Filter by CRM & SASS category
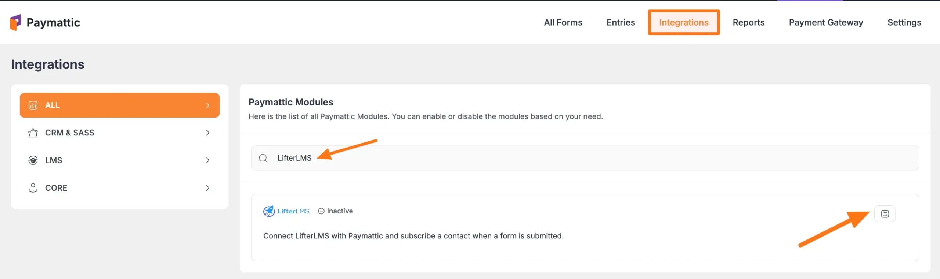The width and height of the screenshot is (940, 279). (x=120, y=133)
